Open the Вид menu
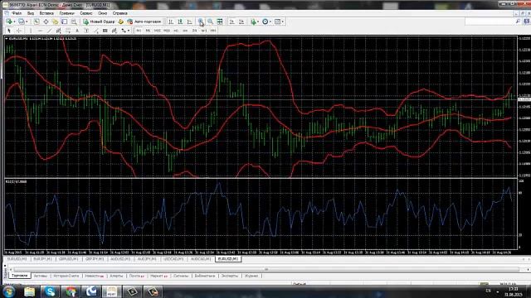531x298 pixels. (x=31, y=13)
